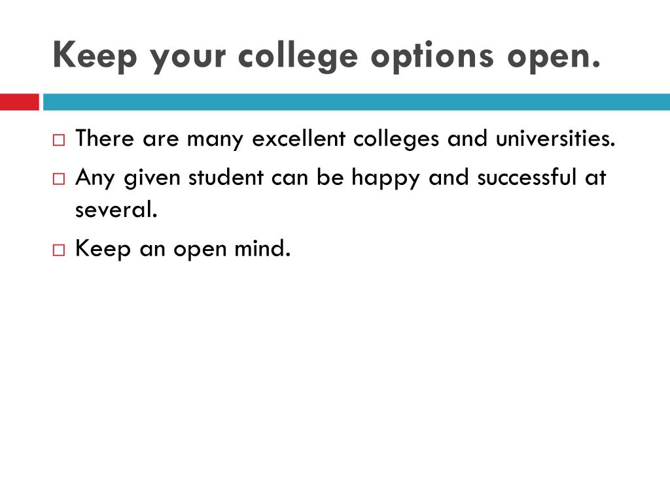
Task: Click the word 'several.' on the wrapped line
Action: pyautogui.click(x=116, y=210)
